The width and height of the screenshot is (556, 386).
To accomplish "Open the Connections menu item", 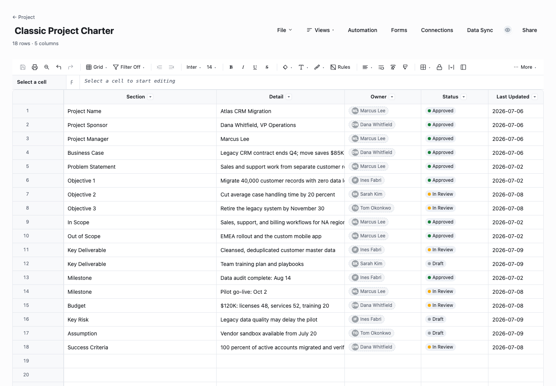I will 437,30.
